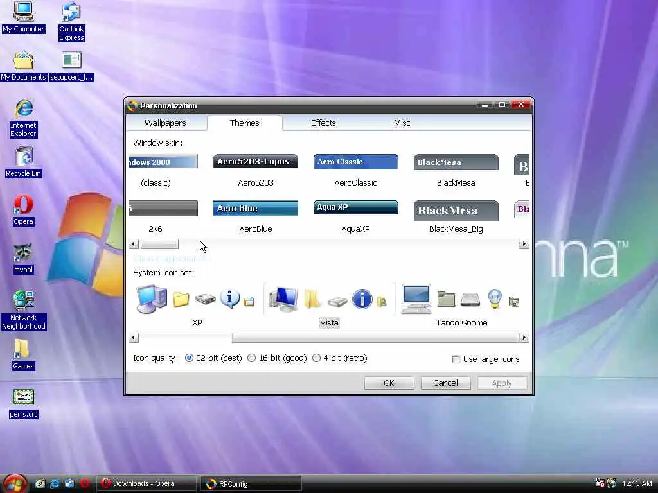Viewport: 658px width, 493px height.
Task: Click the Show Desktop quick launch icon
Action: coord(40,483)
